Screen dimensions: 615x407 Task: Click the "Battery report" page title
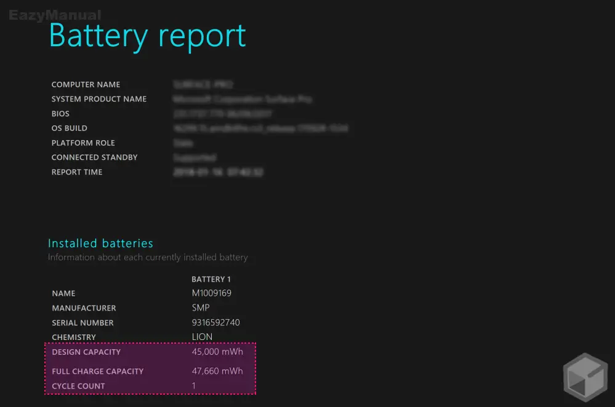pyautogui.click(x=148, y=36)
